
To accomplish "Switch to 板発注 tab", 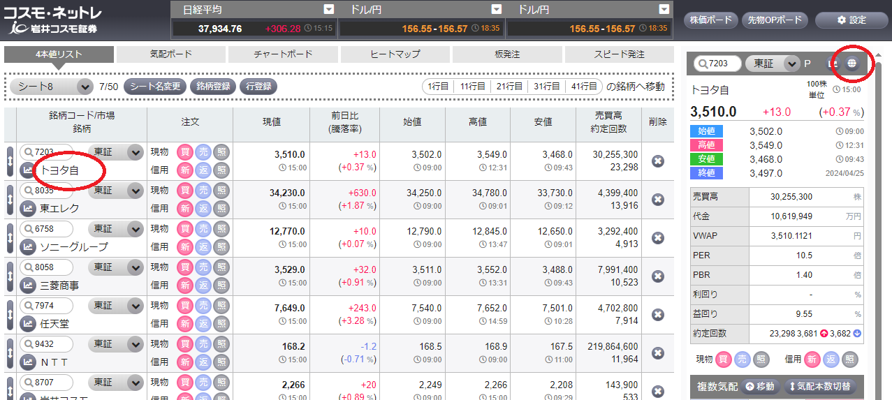I will [507, 54].
